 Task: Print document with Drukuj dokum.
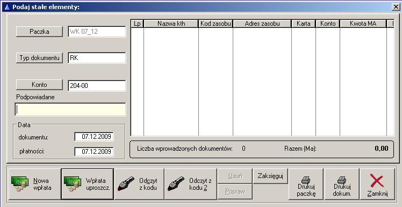click(x=342, y=184)
